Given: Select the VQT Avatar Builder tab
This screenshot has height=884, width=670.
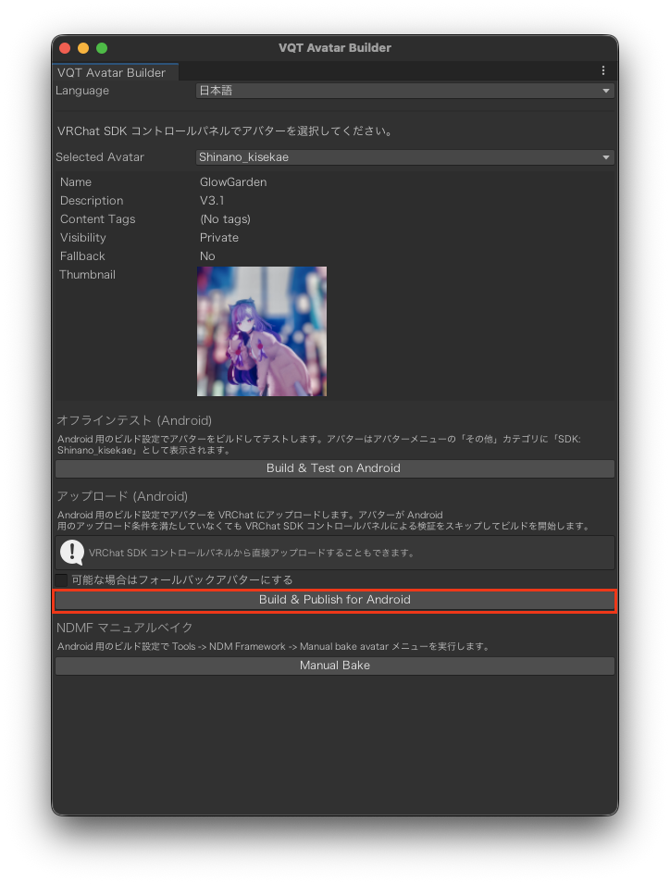Looking at the screenshot, I should (112, 72).
